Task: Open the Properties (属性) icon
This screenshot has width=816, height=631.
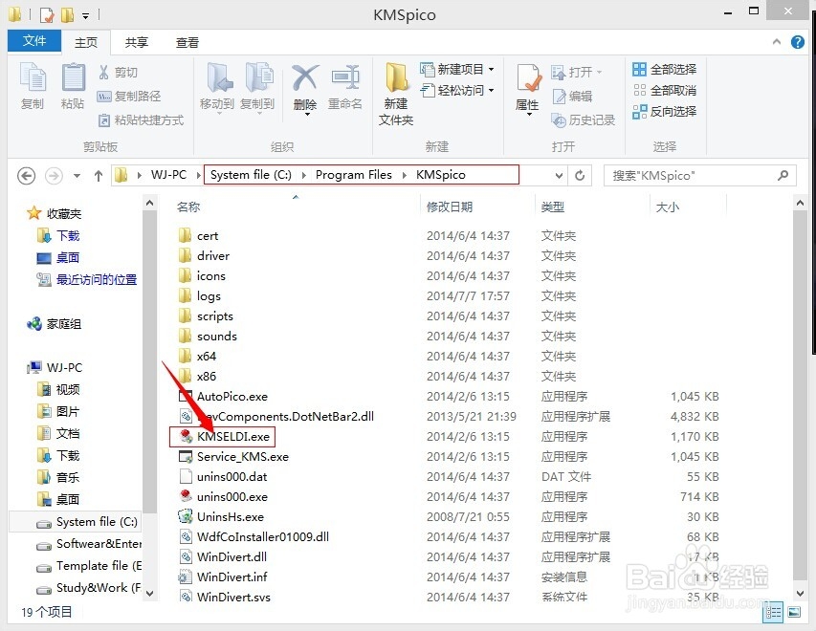Action: (x=528, y=78)
